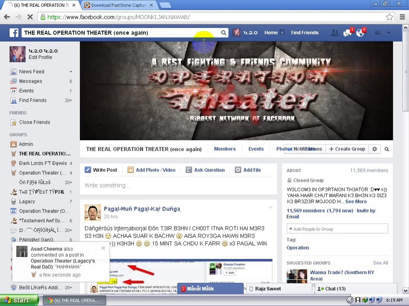Click 4.2.0 profile picture in sidebar
The image size is (409, 306).
coord(17,54)
